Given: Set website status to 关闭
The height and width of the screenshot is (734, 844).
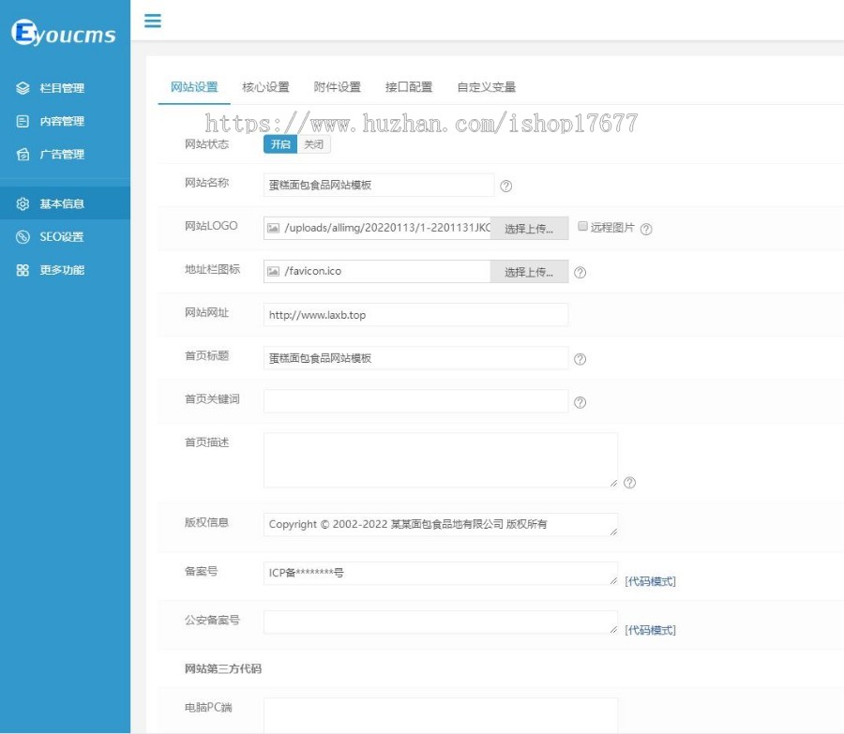Looking at the screenshot, I should [314, 144].
